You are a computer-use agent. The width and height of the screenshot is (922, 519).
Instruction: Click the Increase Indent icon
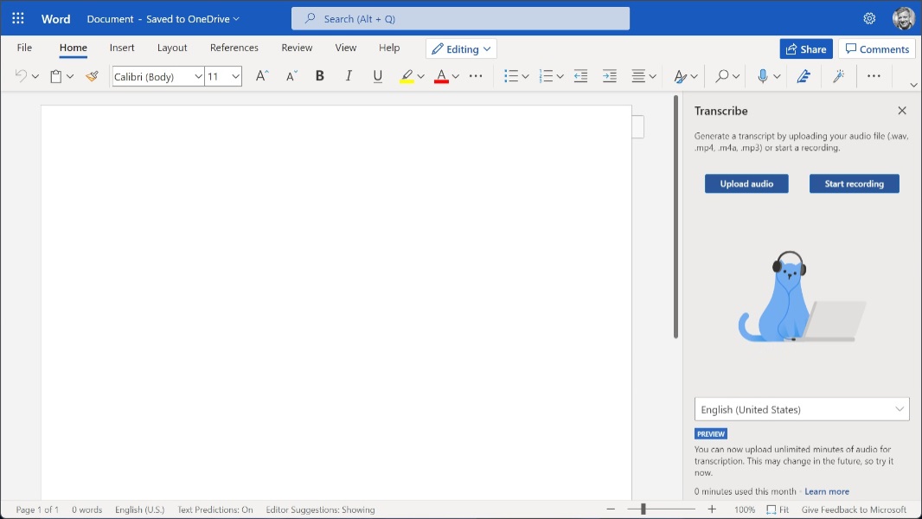(610, 76)
